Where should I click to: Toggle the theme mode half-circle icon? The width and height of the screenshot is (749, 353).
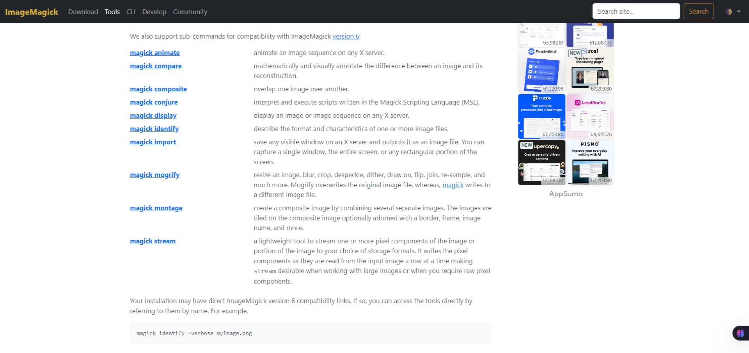point(729,12)
